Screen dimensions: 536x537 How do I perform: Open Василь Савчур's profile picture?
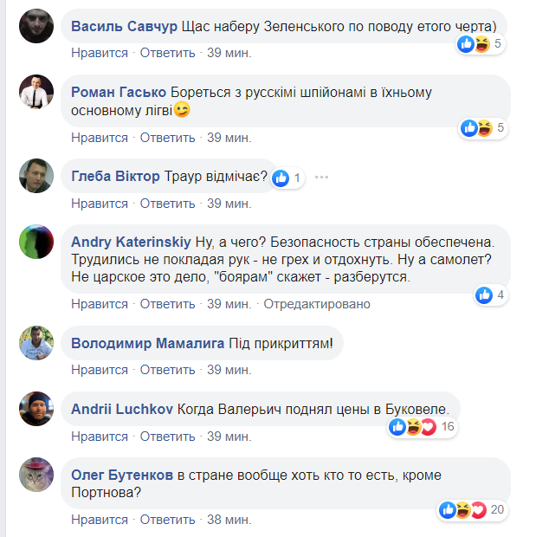pos(35,25)
